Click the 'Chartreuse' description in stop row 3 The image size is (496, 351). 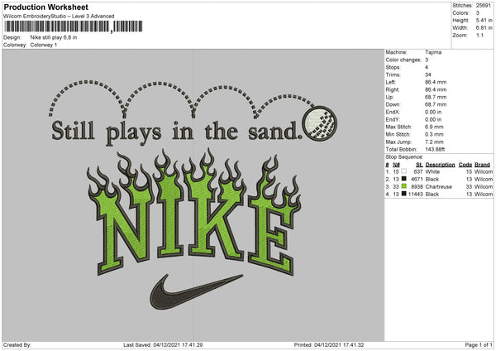pos(438,186)
